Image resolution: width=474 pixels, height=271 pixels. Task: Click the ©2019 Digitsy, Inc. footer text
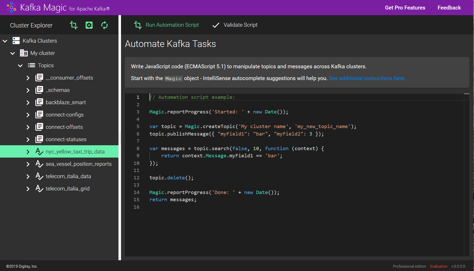22,266
